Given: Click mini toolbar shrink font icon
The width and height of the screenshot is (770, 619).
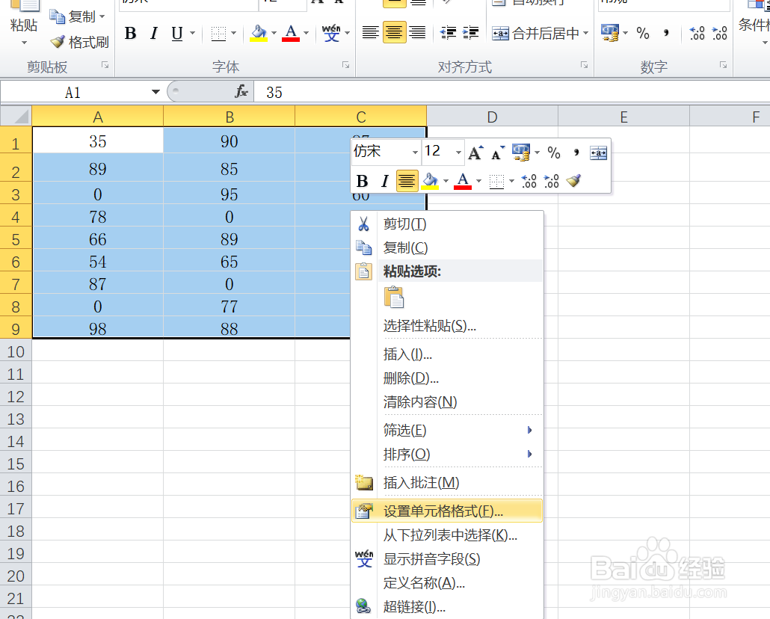Looking at the screenshot, I should click(497, 154).
